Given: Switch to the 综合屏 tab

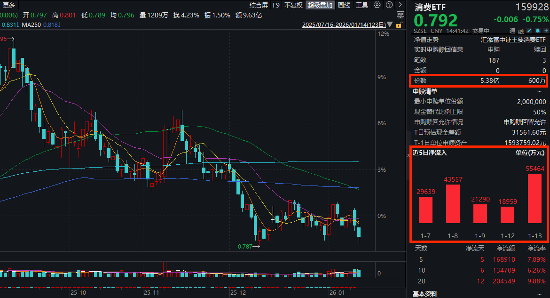Looking at the screenshot, I should [x=260, y=5].
